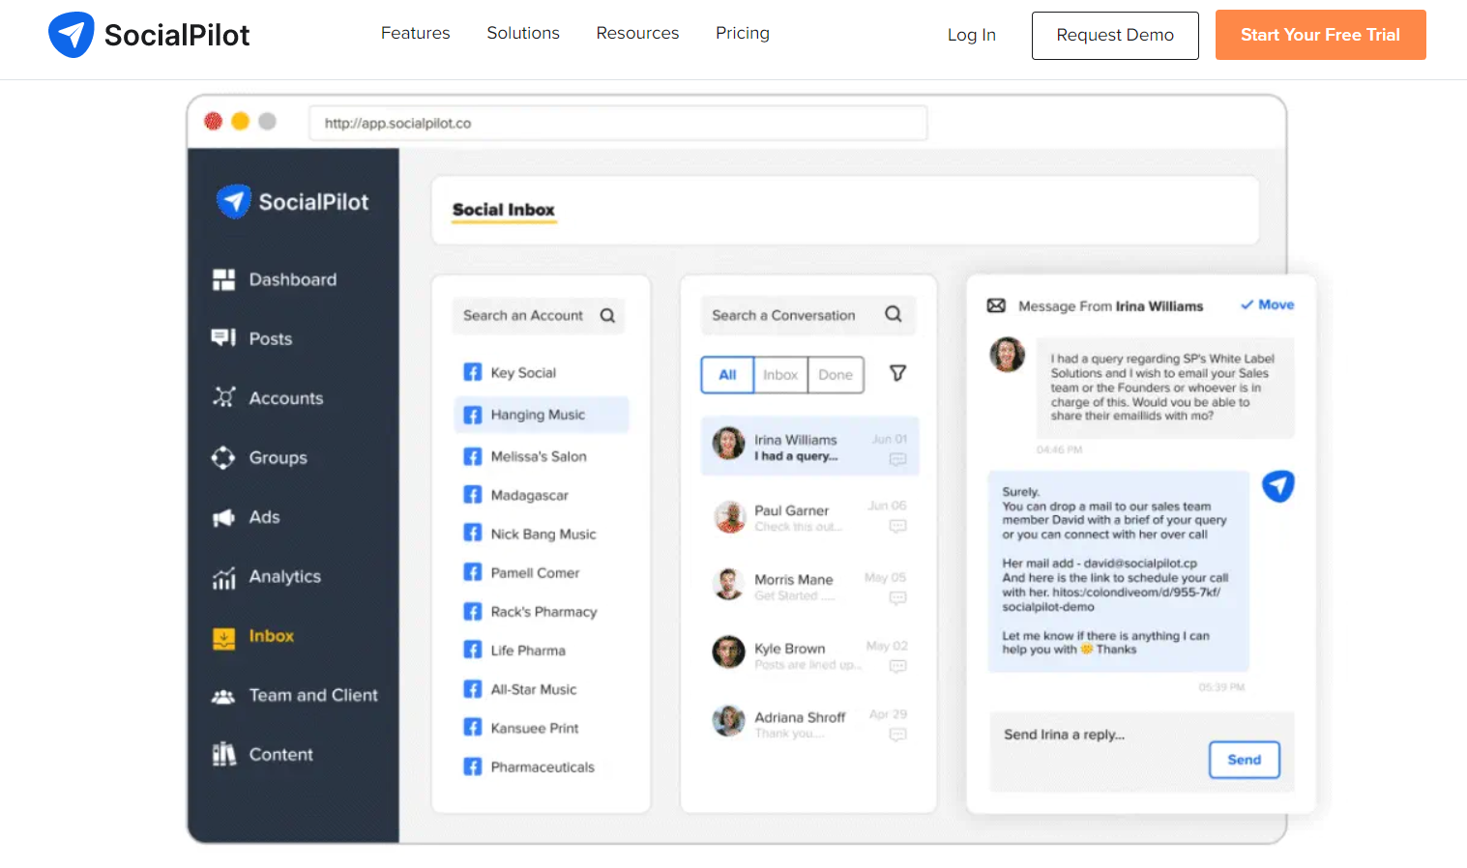Viewport: 1467px width, 868px height.
Task: Click Irina's avatar in message panel
Action: click(x=1007, y=355)
